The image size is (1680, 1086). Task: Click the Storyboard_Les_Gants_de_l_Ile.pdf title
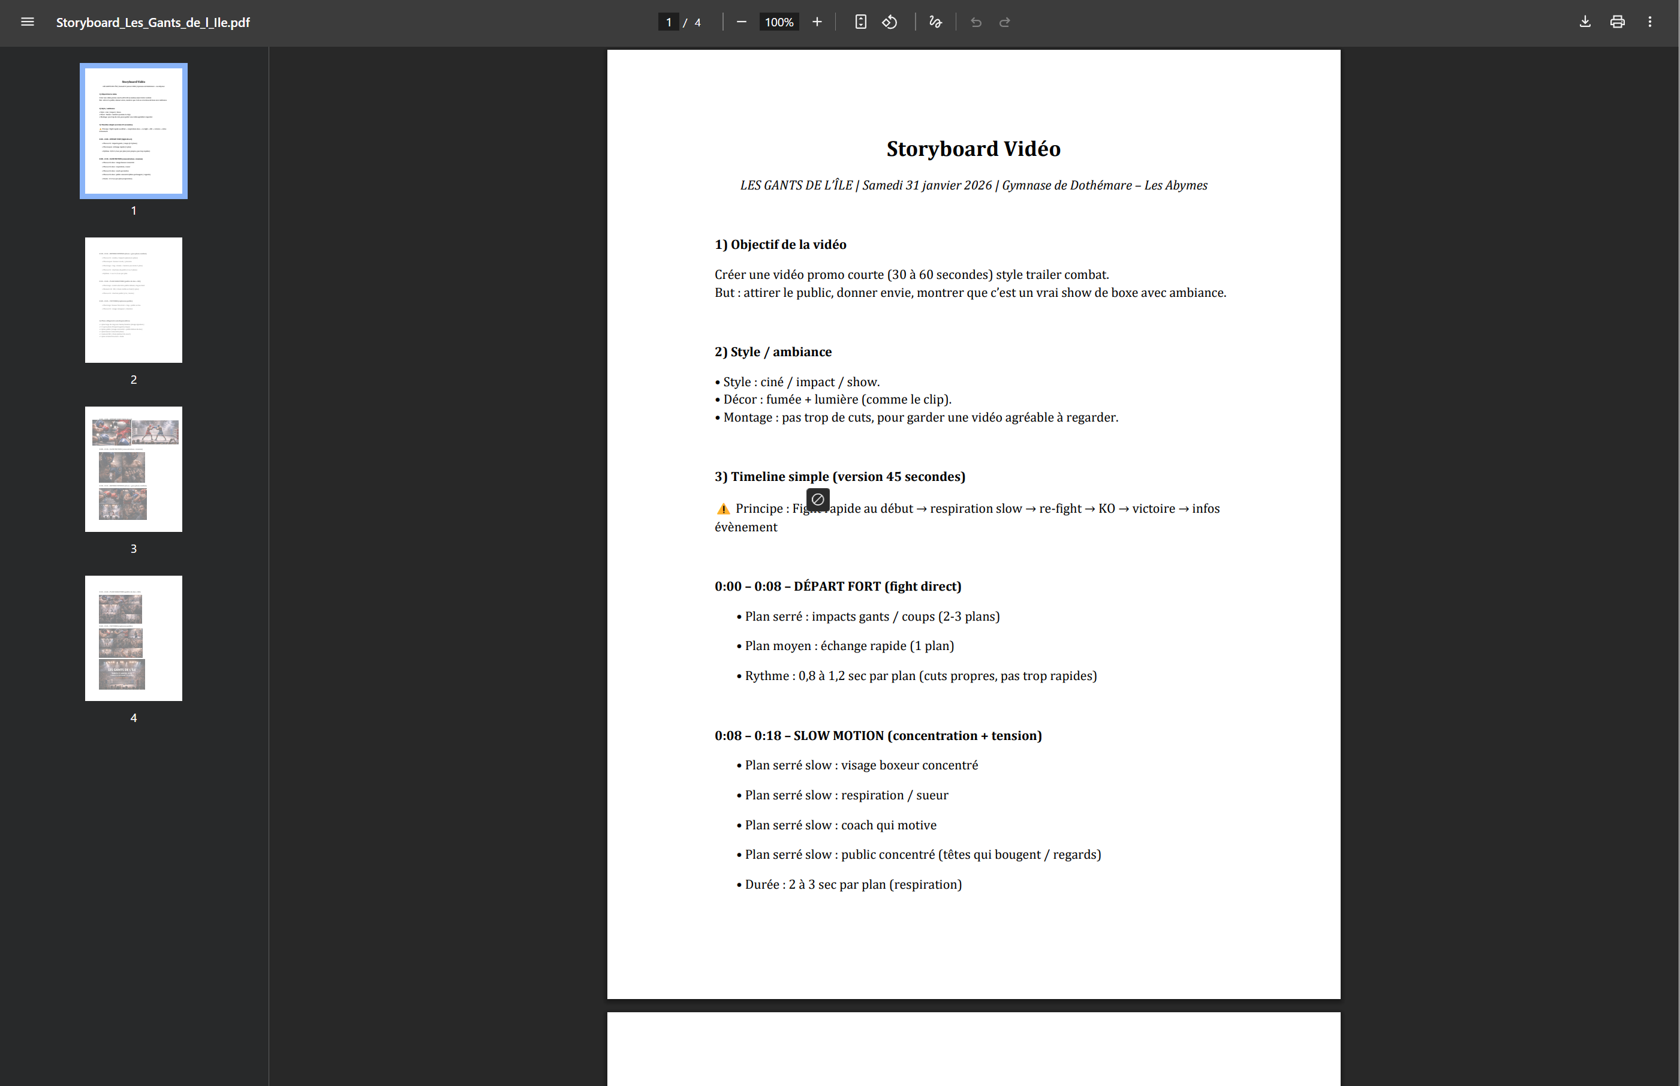pos(153,22)
